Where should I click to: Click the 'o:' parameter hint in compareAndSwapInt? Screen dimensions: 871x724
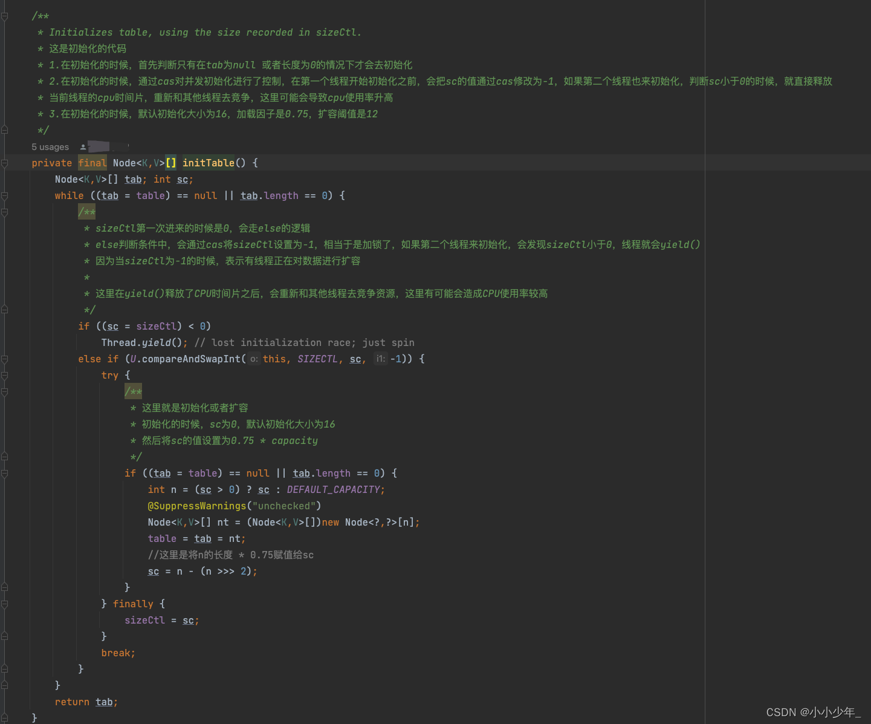[x=254, y=359]
